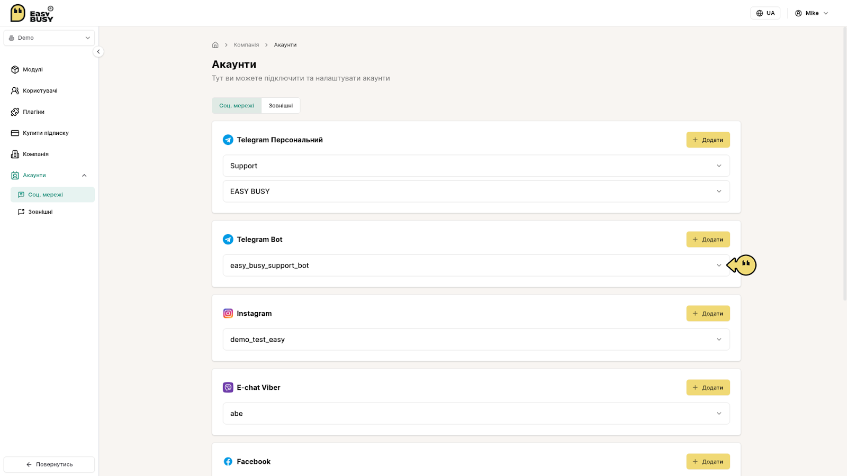Open the UA language switcher
Image resolution: width=847 pixels, height=476 pixels.
[x=765, y=13]
